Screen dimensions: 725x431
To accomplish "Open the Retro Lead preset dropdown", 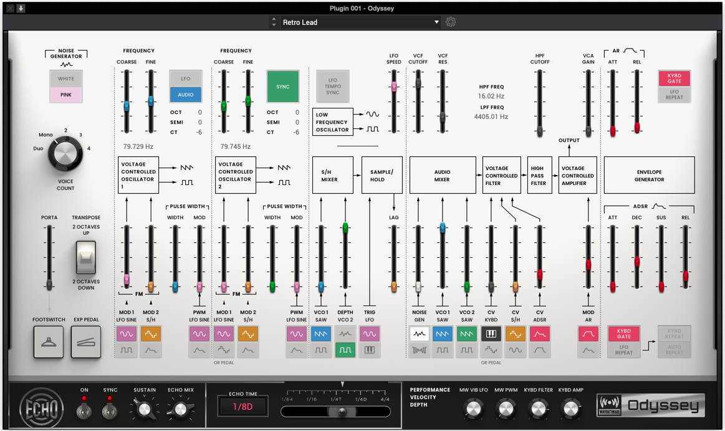I will point(360,22).
